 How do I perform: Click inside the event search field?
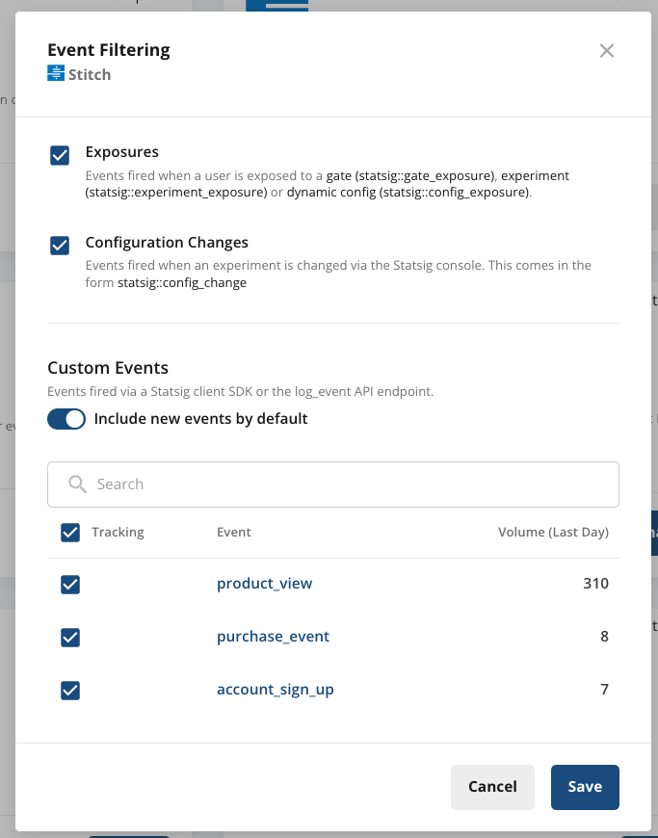289,484
